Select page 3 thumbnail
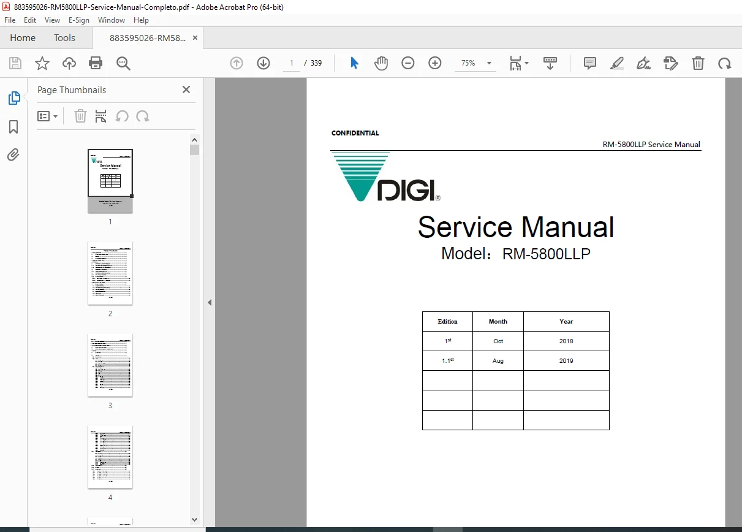The height and width of the screenshot is (532, 742). (110, 365)
